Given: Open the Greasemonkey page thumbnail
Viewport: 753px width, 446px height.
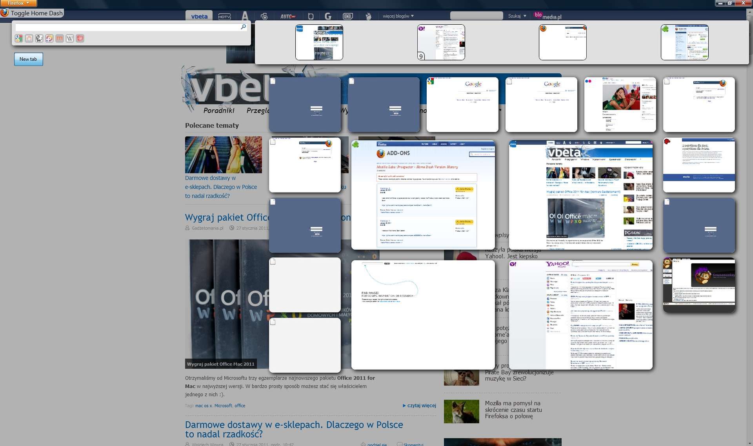Looking at the screenshot, I should click(699, 285).
